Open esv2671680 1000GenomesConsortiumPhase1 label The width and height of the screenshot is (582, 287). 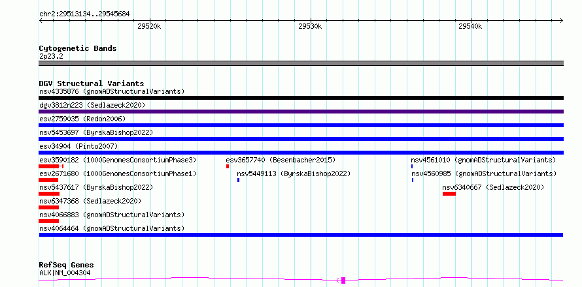118,174
